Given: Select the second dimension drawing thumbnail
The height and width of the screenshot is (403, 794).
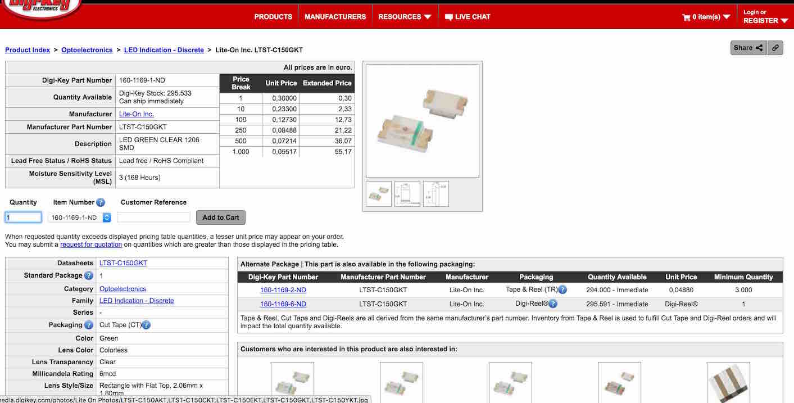Looking at the screenshot, I should coord(407,193).
